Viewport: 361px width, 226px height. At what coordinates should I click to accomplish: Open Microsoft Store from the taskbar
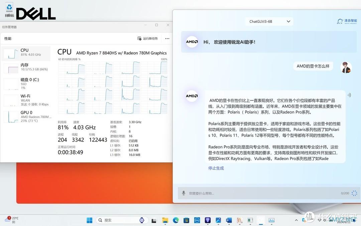186,220
